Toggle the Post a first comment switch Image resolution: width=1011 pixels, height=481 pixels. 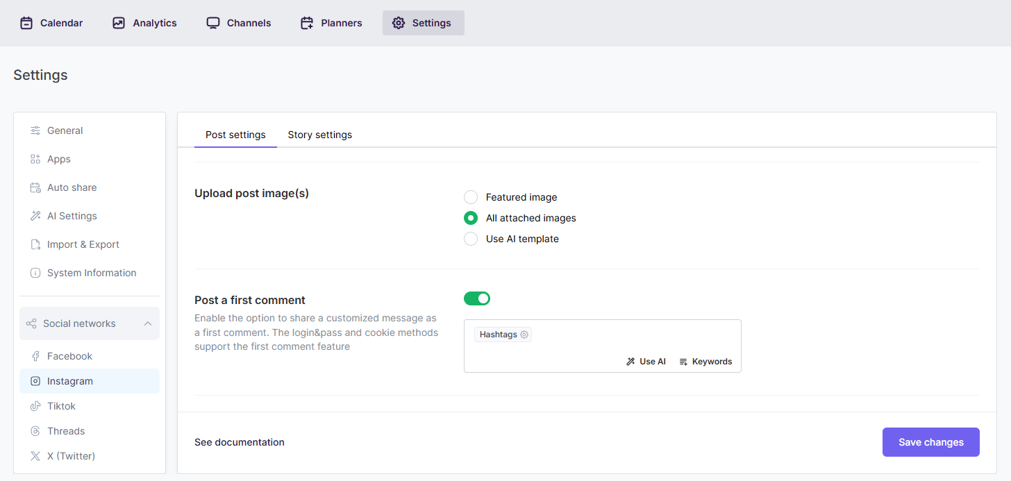coord(477,298)
